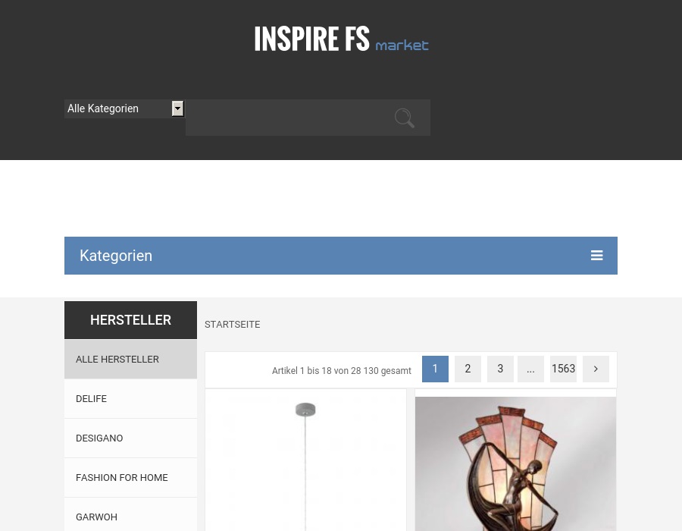The width and height of the screenshot is (682, 531).
Task: Choose FASHION FOR HOME manufacturer
Action: (130, 477)
